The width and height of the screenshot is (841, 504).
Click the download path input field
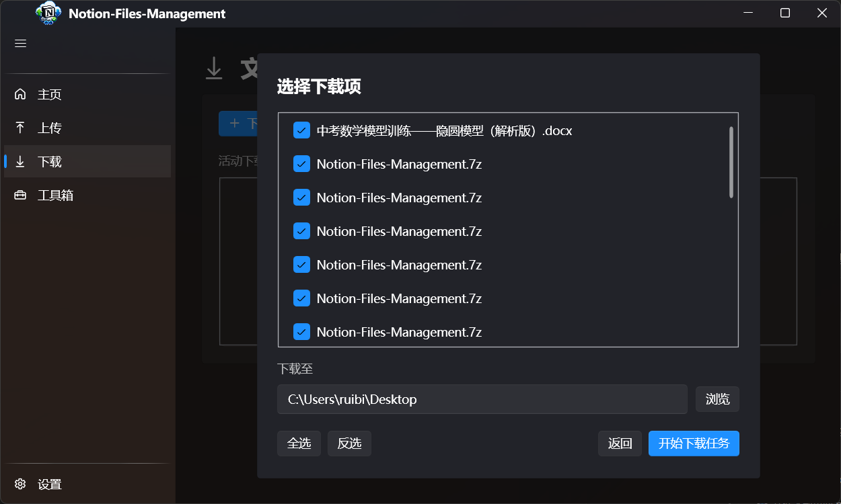click(482, 398)
